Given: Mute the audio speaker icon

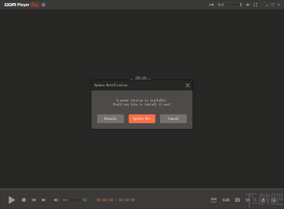Looking at the screenshot, I should [56, 200].
